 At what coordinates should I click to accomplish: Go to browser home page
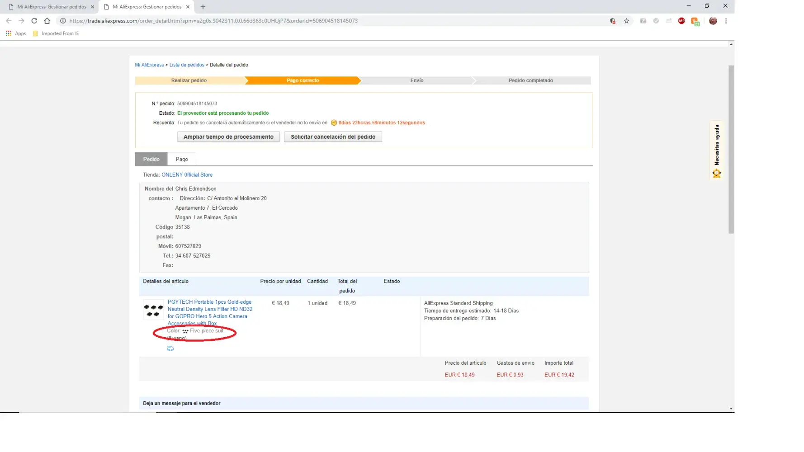coord(47,21)
